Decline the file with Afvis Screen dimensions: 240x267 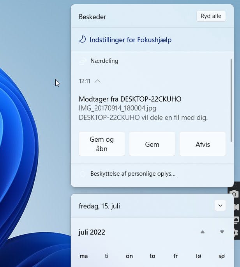(x=203, y=144)
